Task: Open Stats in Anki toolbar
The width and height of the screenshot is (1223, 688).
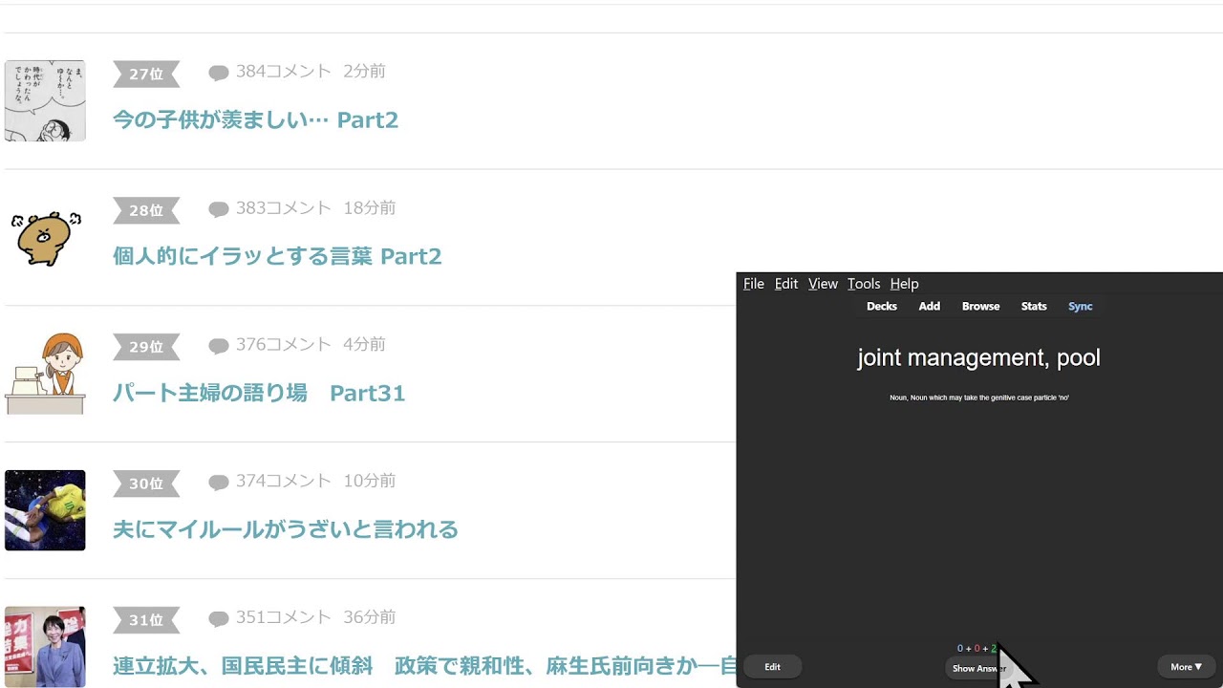Action: [x=1034, y=307]
